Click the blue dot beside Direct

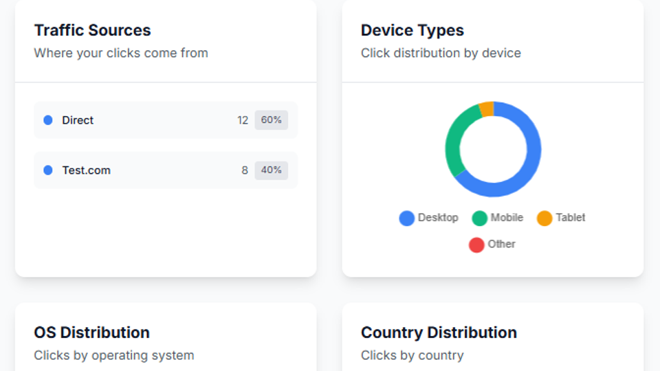(x=48, y=120)
